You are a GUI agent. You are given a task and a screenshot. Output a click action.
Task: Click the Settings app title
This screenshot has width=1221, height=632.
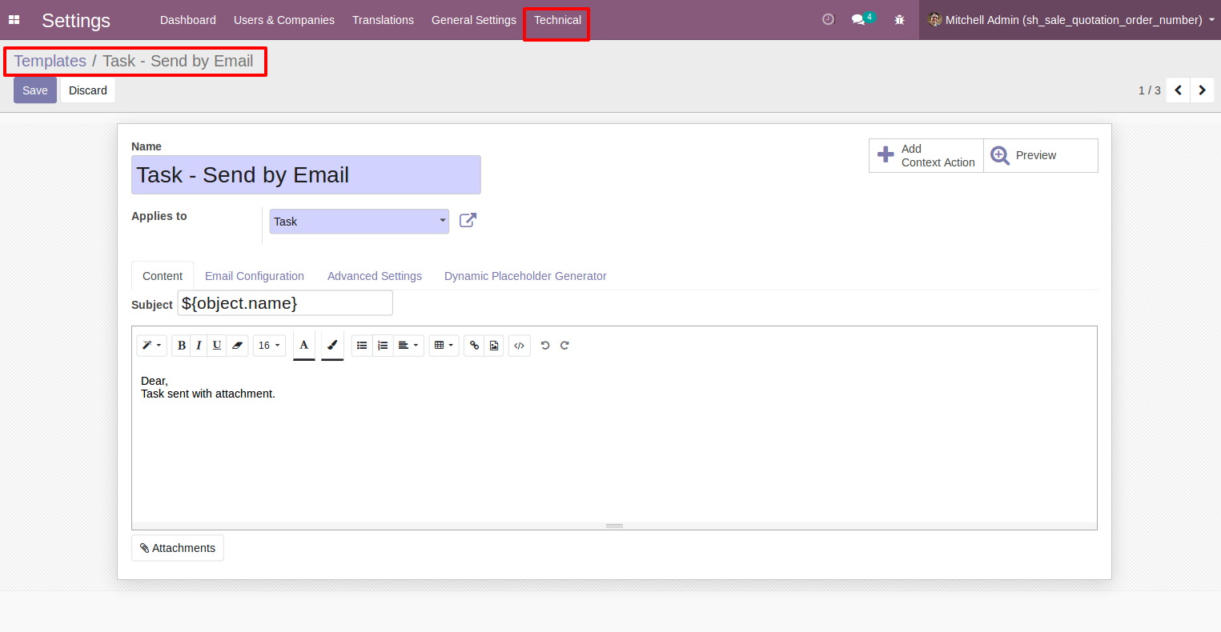tap(76, 20)
